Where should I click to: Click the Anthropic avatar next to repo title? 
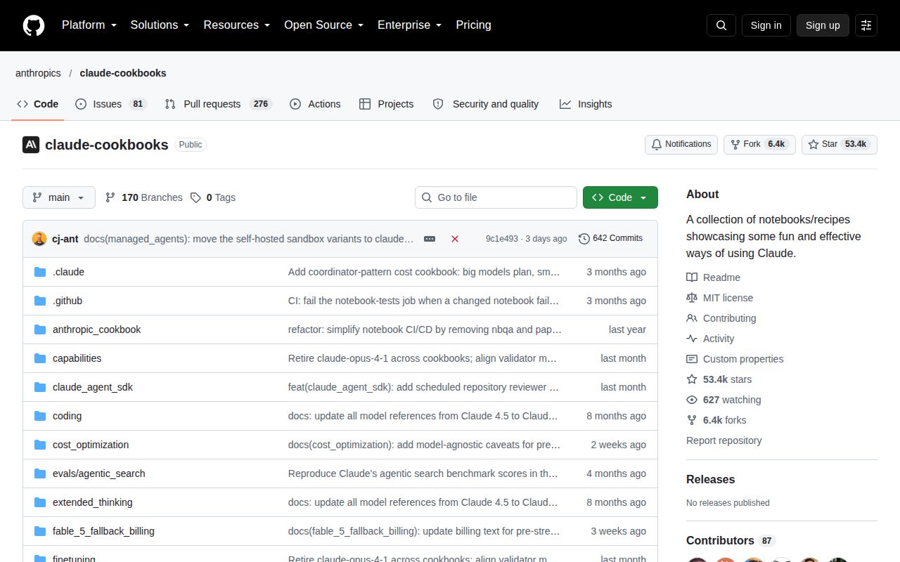tap(31, 145)
